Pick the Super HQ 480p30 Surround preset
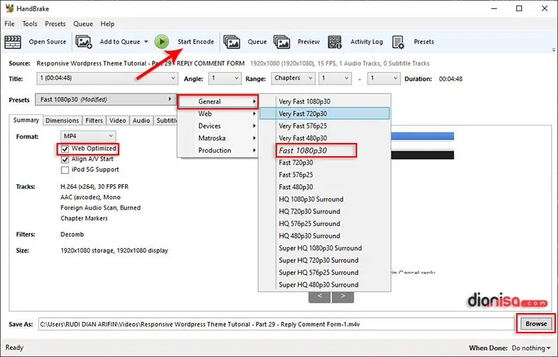 (x=324, y=284)
